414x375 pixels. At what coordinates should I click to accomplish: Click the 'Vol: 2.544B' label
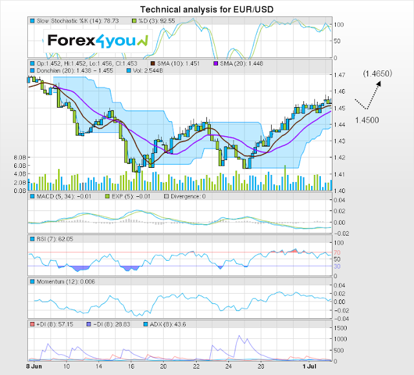coord(148,71)
